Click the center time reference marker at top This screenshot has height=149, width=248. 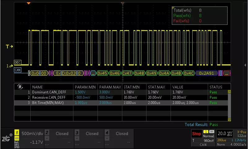click(123, 3)
